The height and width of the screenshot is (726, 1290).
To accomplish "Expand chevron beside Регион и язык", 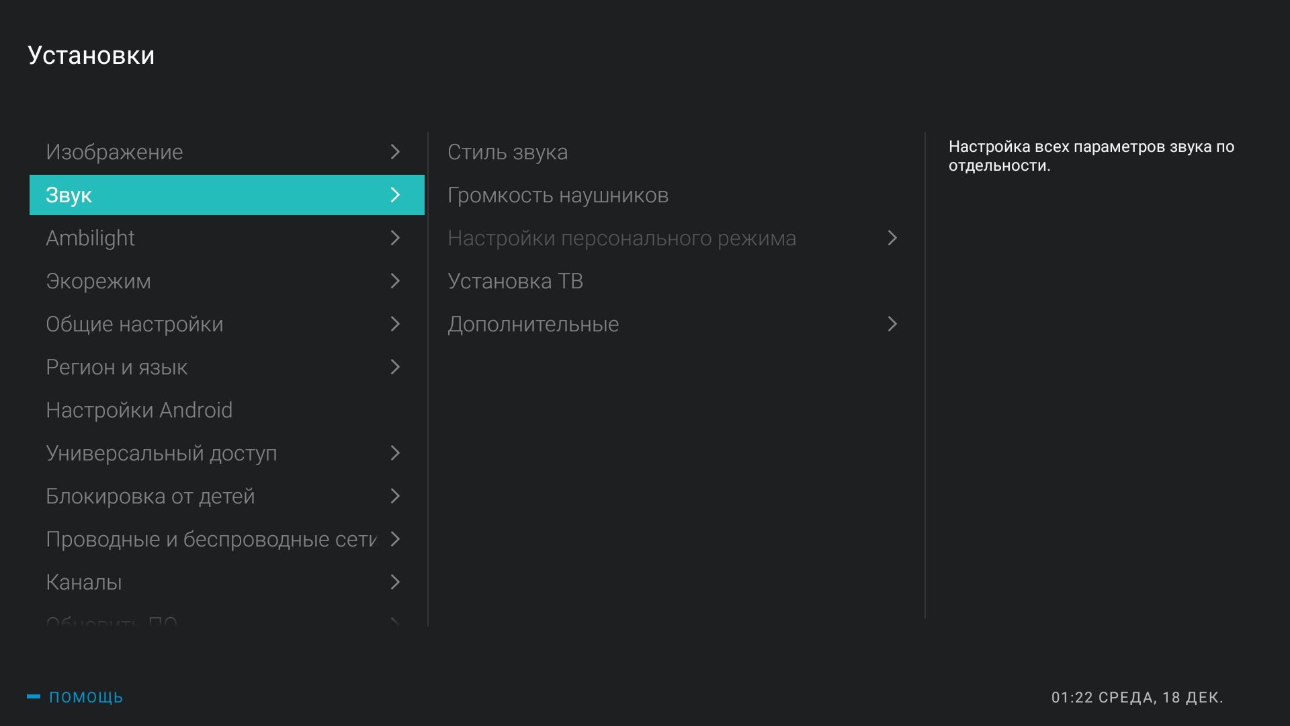I will pyautogui.click(x=395, y=367).
